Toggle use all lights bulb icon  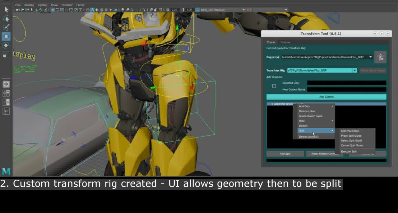tap(111, 10)
